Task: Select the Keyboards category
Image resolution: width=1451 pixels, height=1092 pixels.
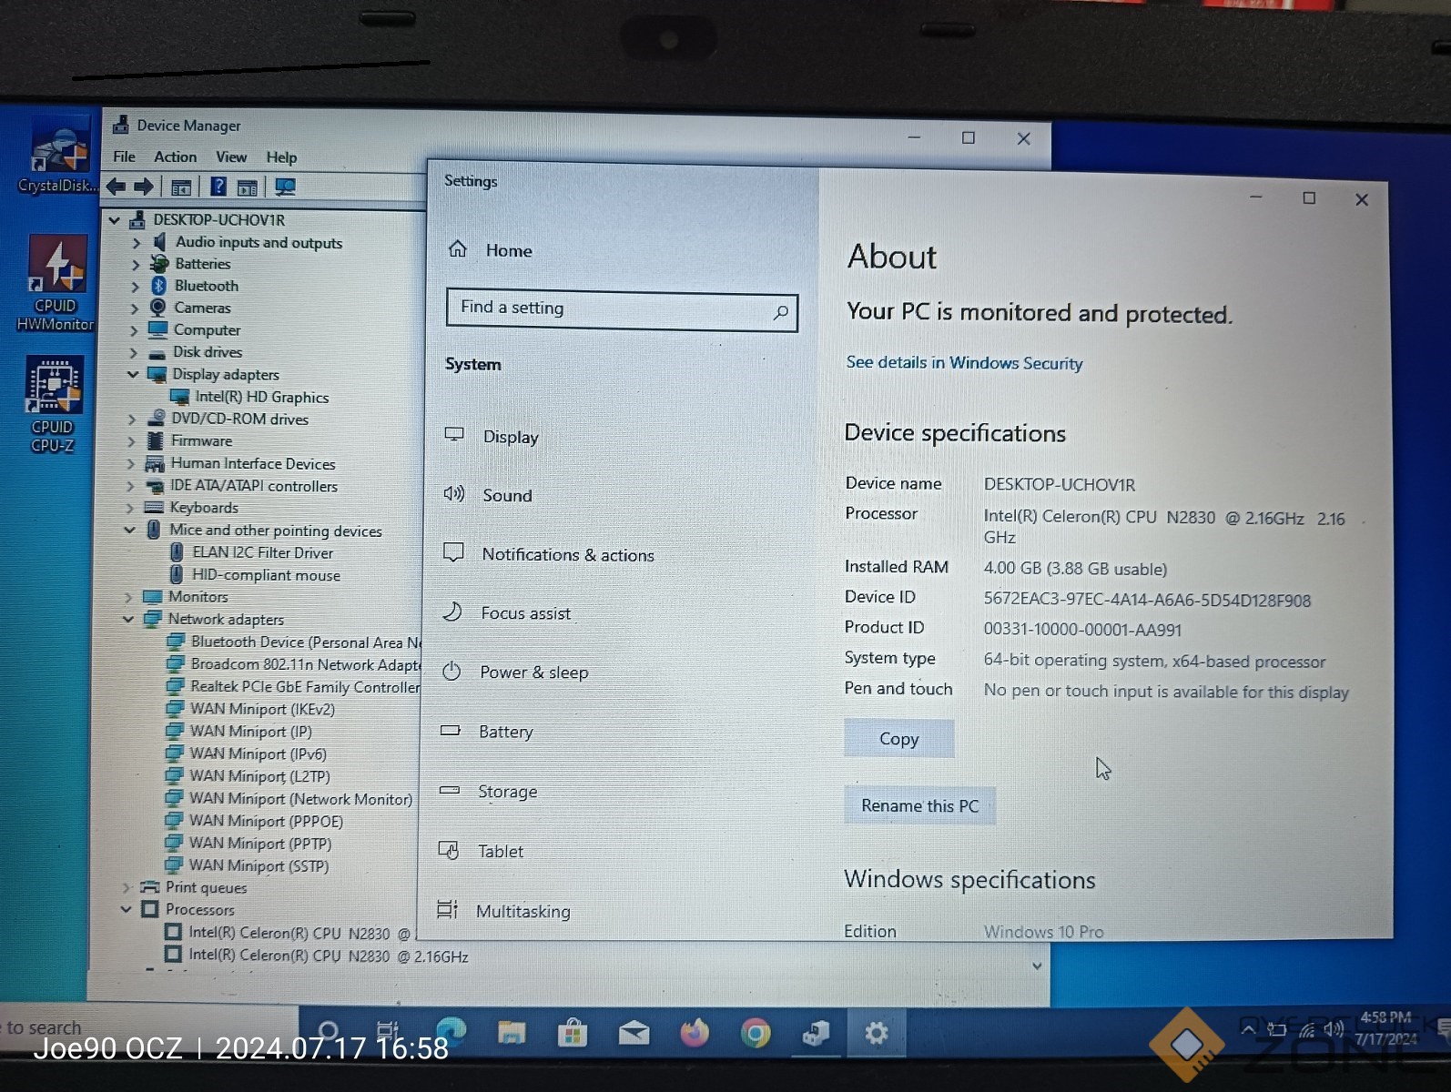Action: click(x=203, y=508)
